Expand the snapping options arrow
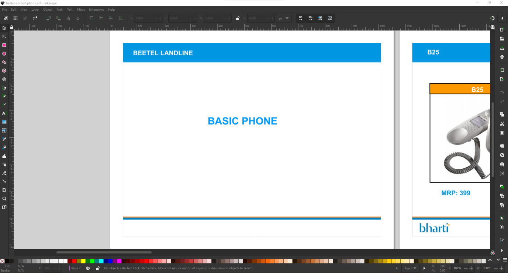 point(502,18)
